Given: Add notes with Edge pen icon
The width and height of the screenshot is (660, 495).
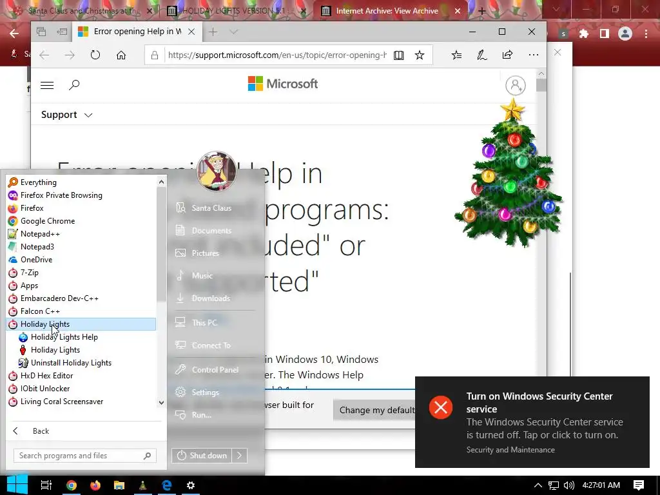Looking at the screenshot, I should [x=482, y=55].
